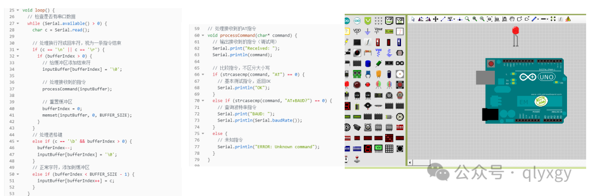Image resolution: width=590 pixels, height=196 pixels.
Task: Pick the resistor component in parts palette
Action: [x=368, y=52]
